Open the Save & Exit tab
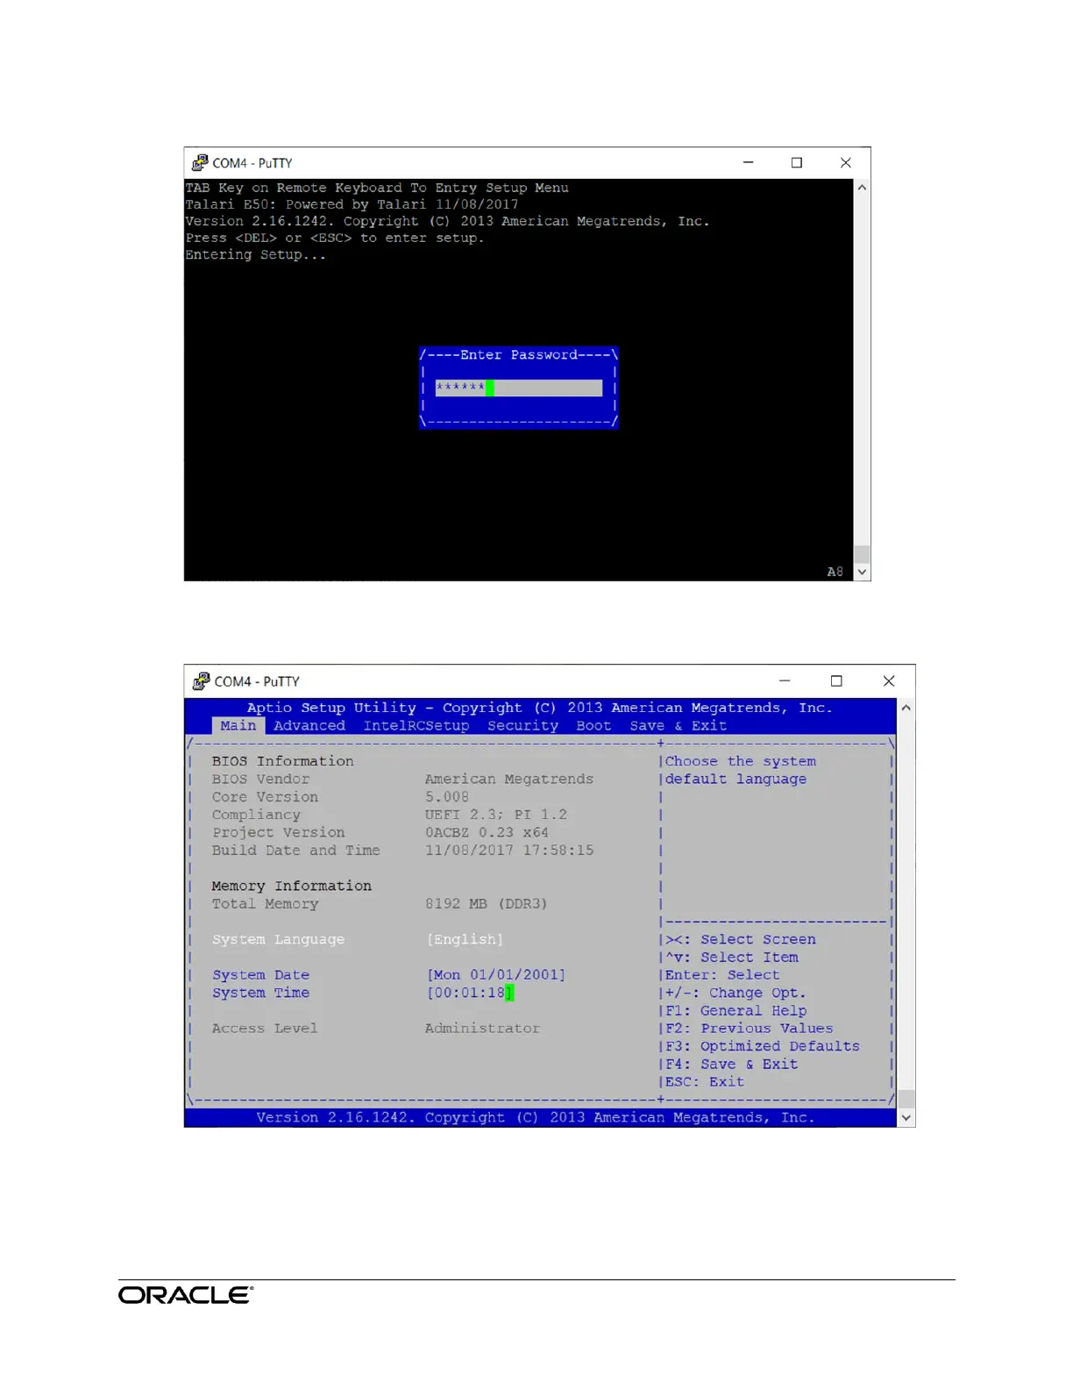Viewport: 1073px width, 1389px height. click(678, 726)
